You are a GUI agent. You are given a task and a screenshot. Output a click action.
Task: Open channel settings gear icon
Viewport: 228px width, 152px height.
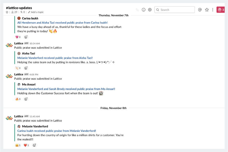150,10
